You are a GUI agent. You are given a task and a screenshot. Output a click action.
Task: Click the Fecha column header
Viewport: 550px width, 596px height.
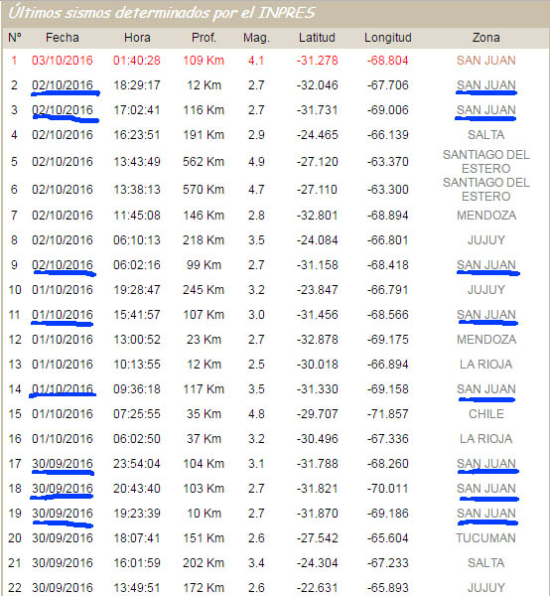click(x=63, y=38)
